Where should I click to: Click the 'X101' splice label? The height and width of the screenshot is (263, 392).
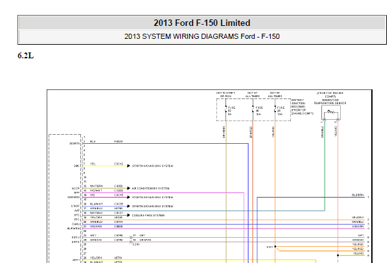[x=270, y=247]
